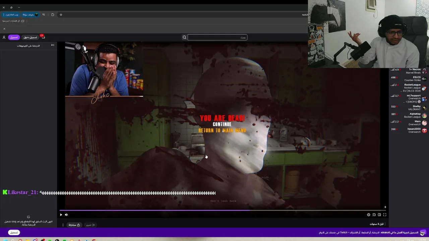Bookmark page with the star icon
The height and width of the screenshot is (241, 429).
[x=61, y=15]
